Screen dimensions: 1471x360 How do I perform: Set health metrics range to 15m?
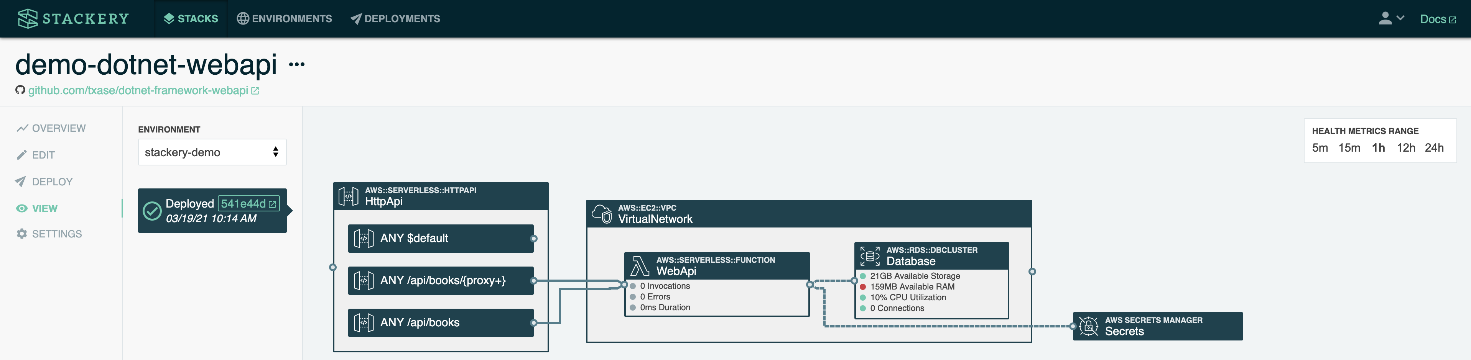[1349, 148]
